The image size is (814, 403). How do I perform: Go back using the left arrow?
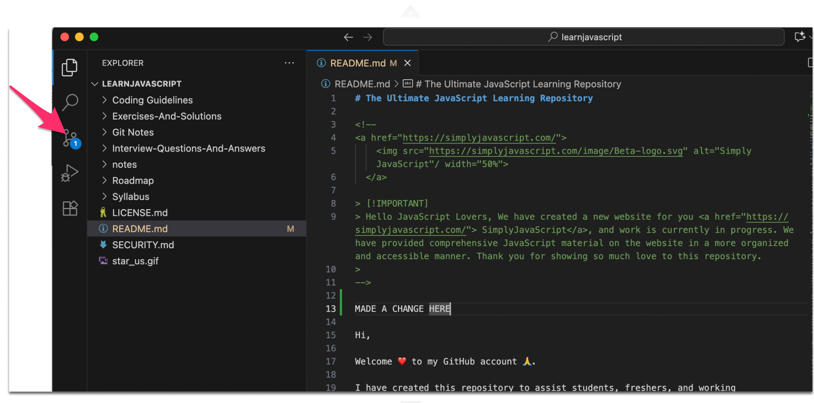[349, 37]
